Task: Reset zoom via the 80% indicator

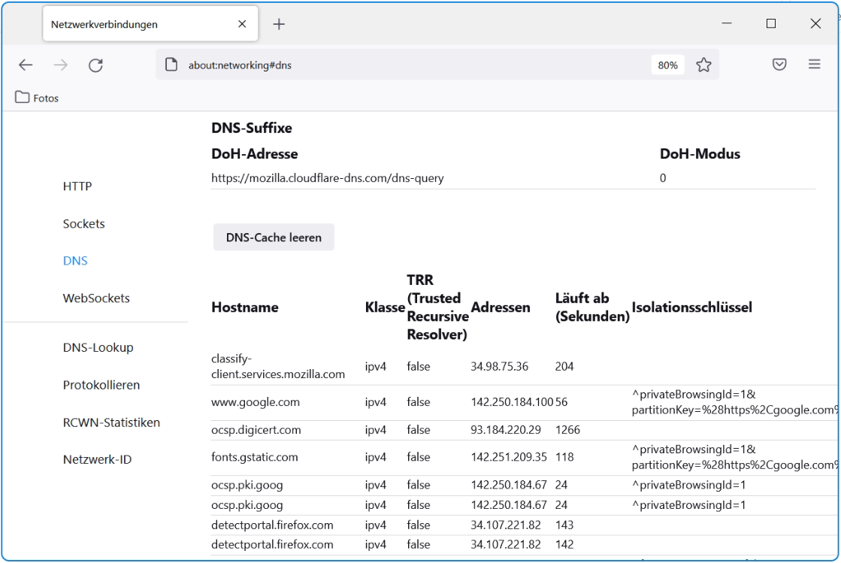Action: point(667,65)
